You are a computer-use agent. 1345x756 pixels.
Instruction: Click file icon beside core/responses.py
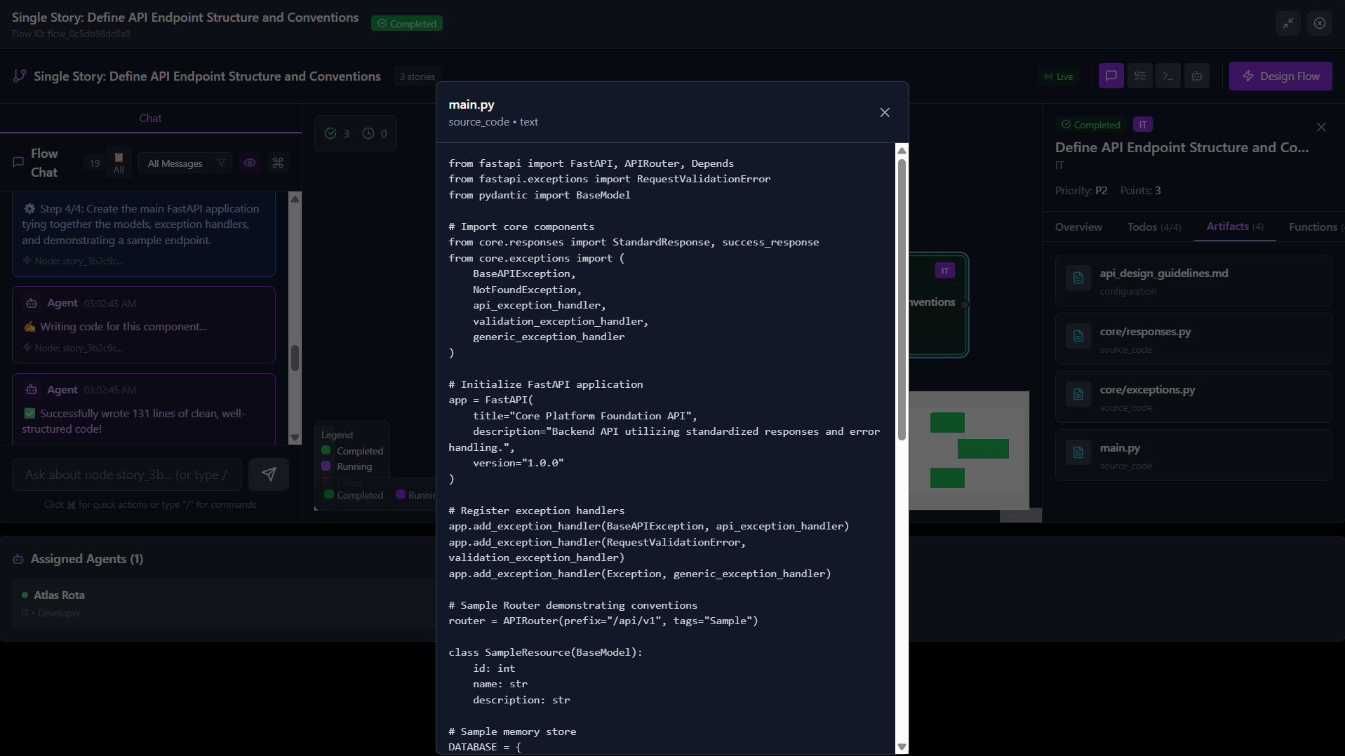(1078, 336)
